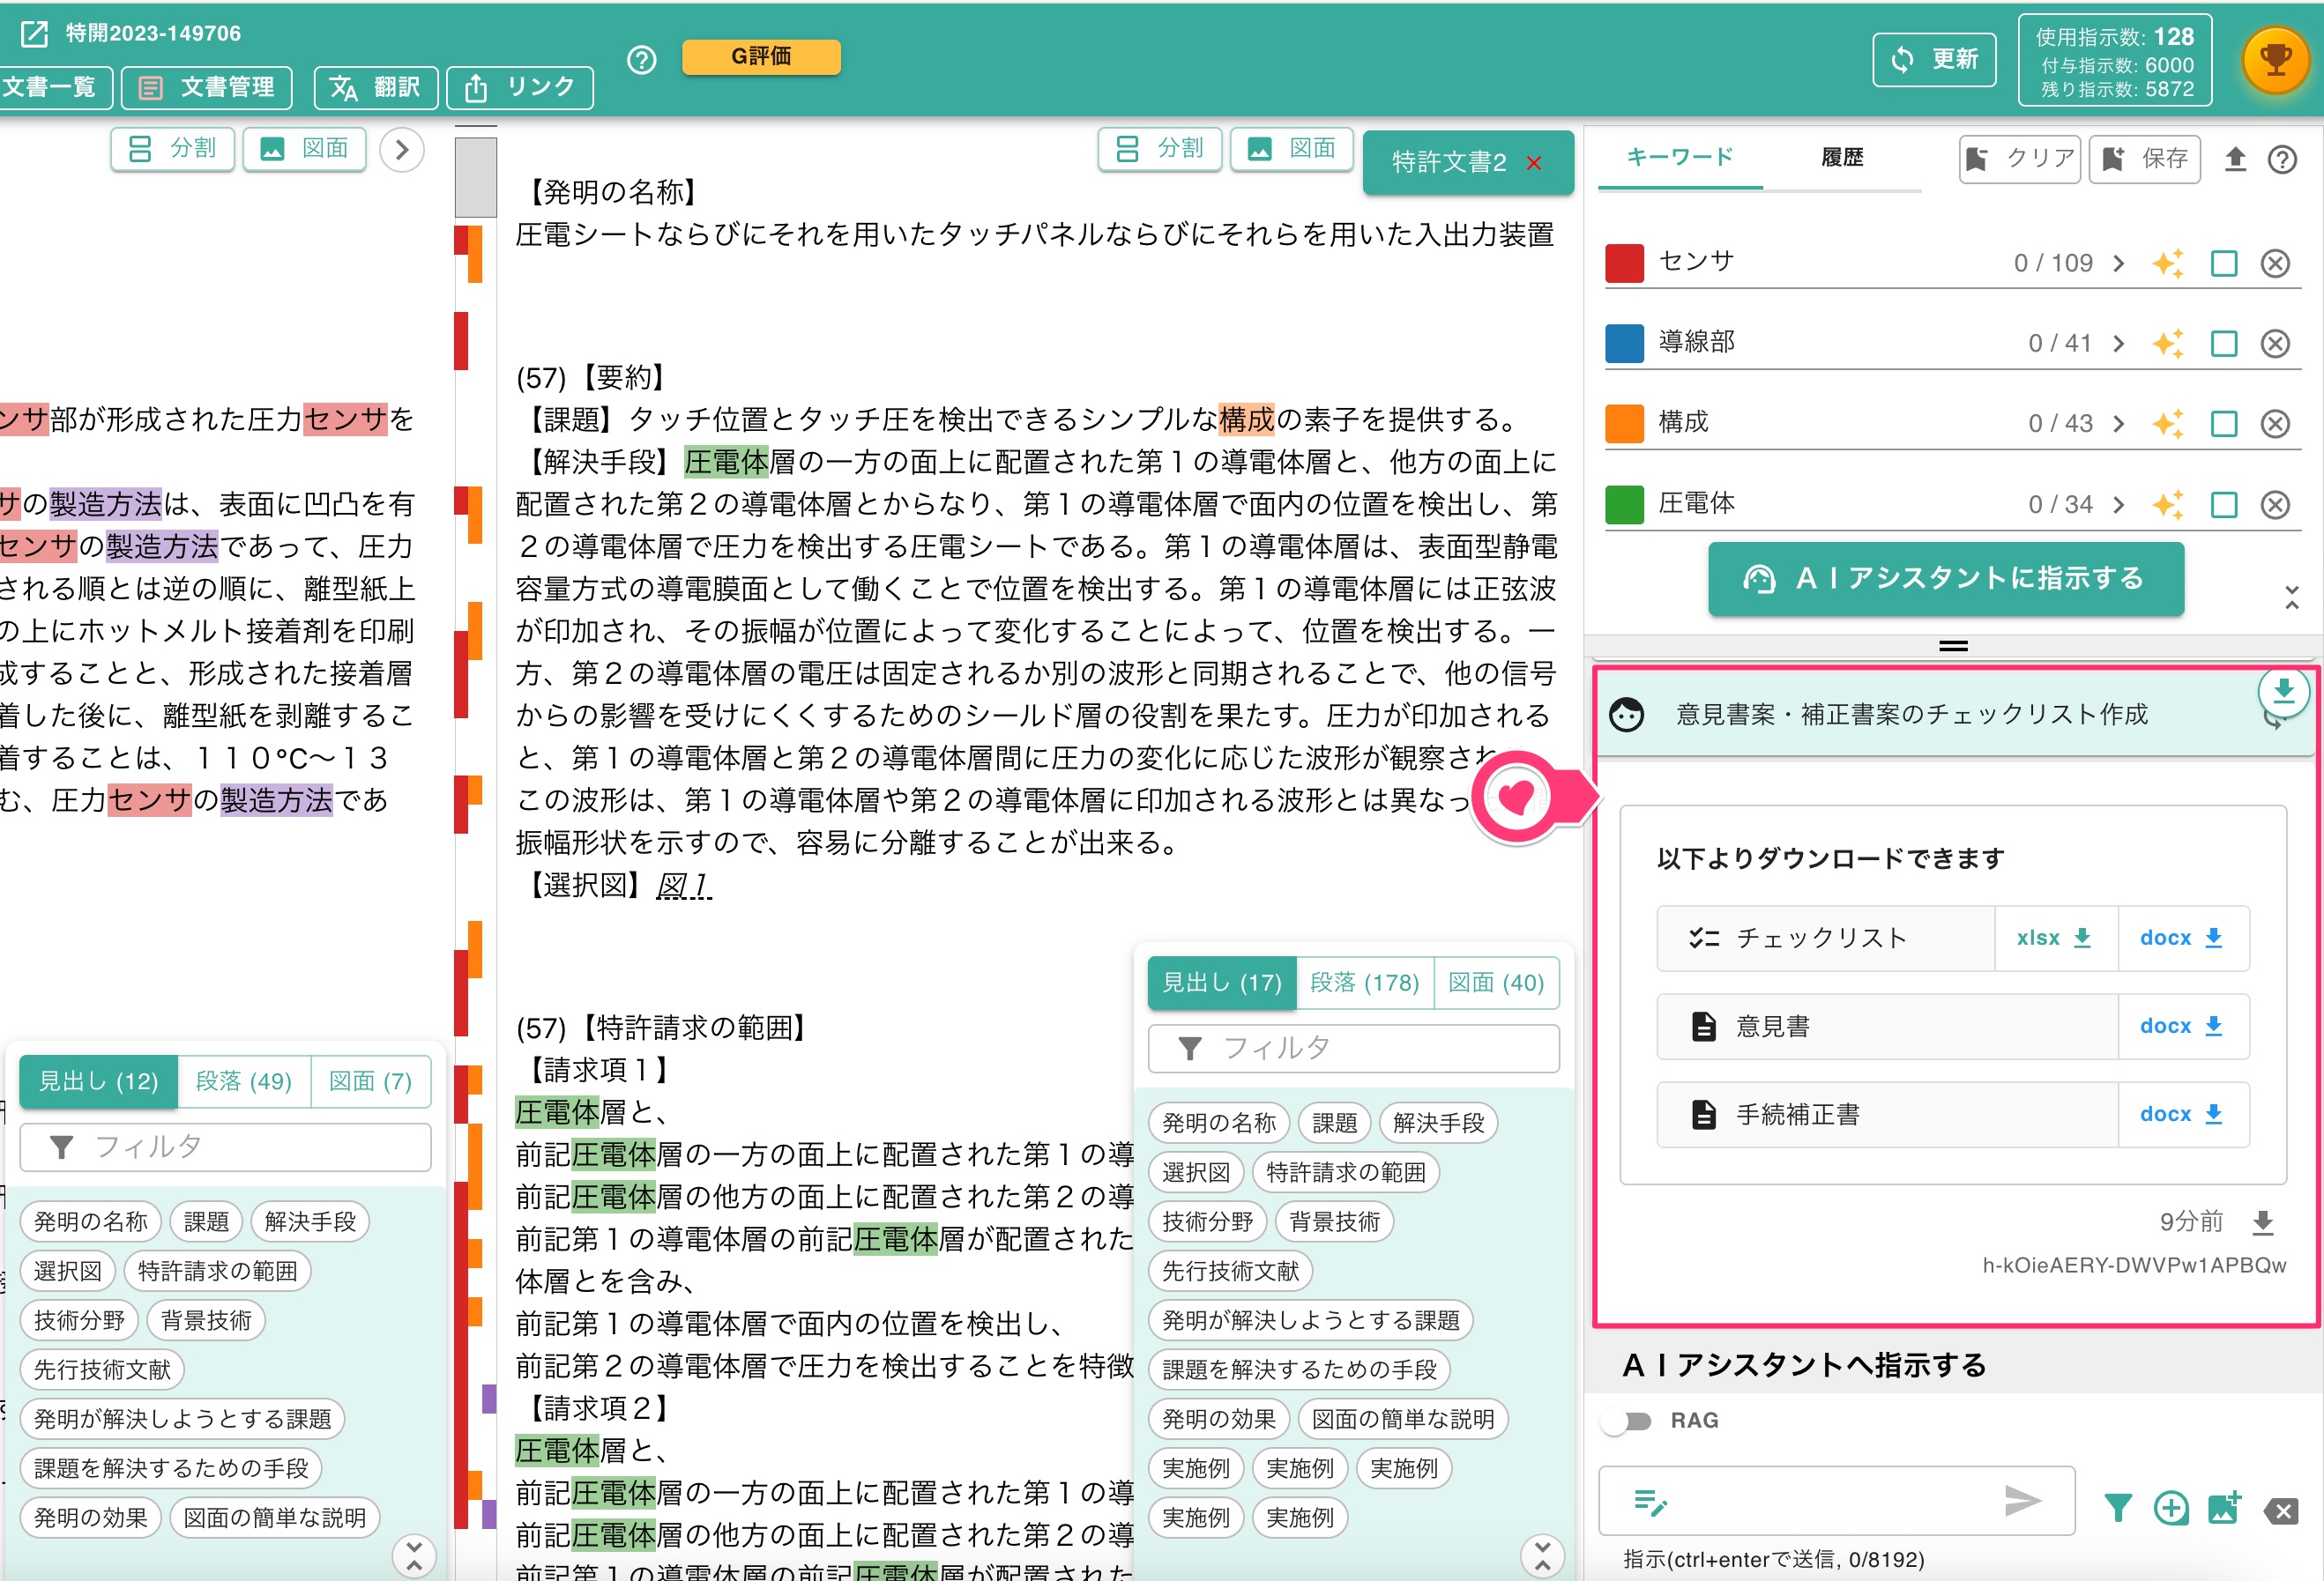Click the pink heart favorite badge
Viewport: 2324px width, 1581px height.
(x=1516, y=797)
